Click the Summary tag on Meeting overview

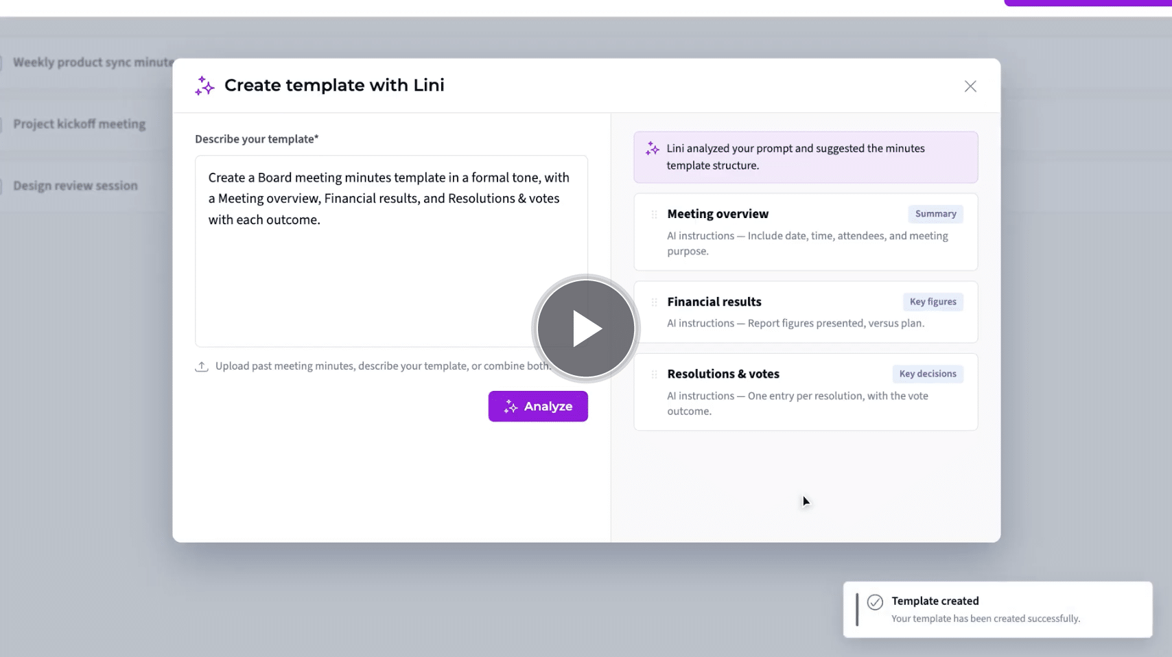coord(935,214)
